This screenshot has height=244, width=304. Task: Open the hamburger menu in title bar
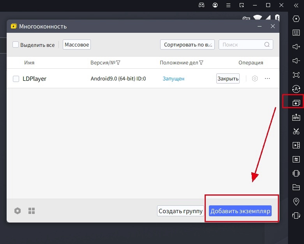[228, 5]
